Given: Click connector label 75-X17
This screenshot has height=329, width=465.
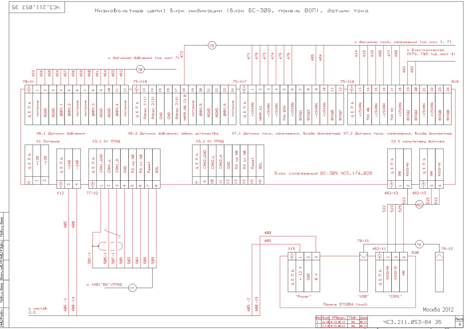Looking at the screenshot, I should tap(240, 81).
